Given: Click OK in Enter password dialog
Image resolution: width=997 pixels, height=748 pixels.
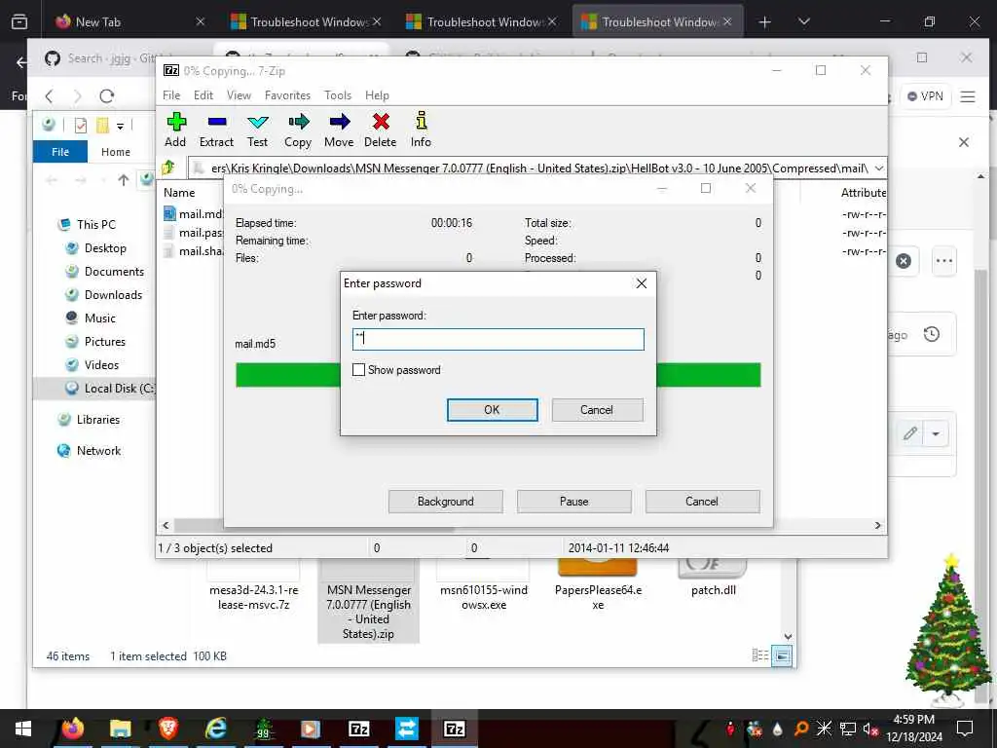Looking at the screenshot, I should point(492,410).
